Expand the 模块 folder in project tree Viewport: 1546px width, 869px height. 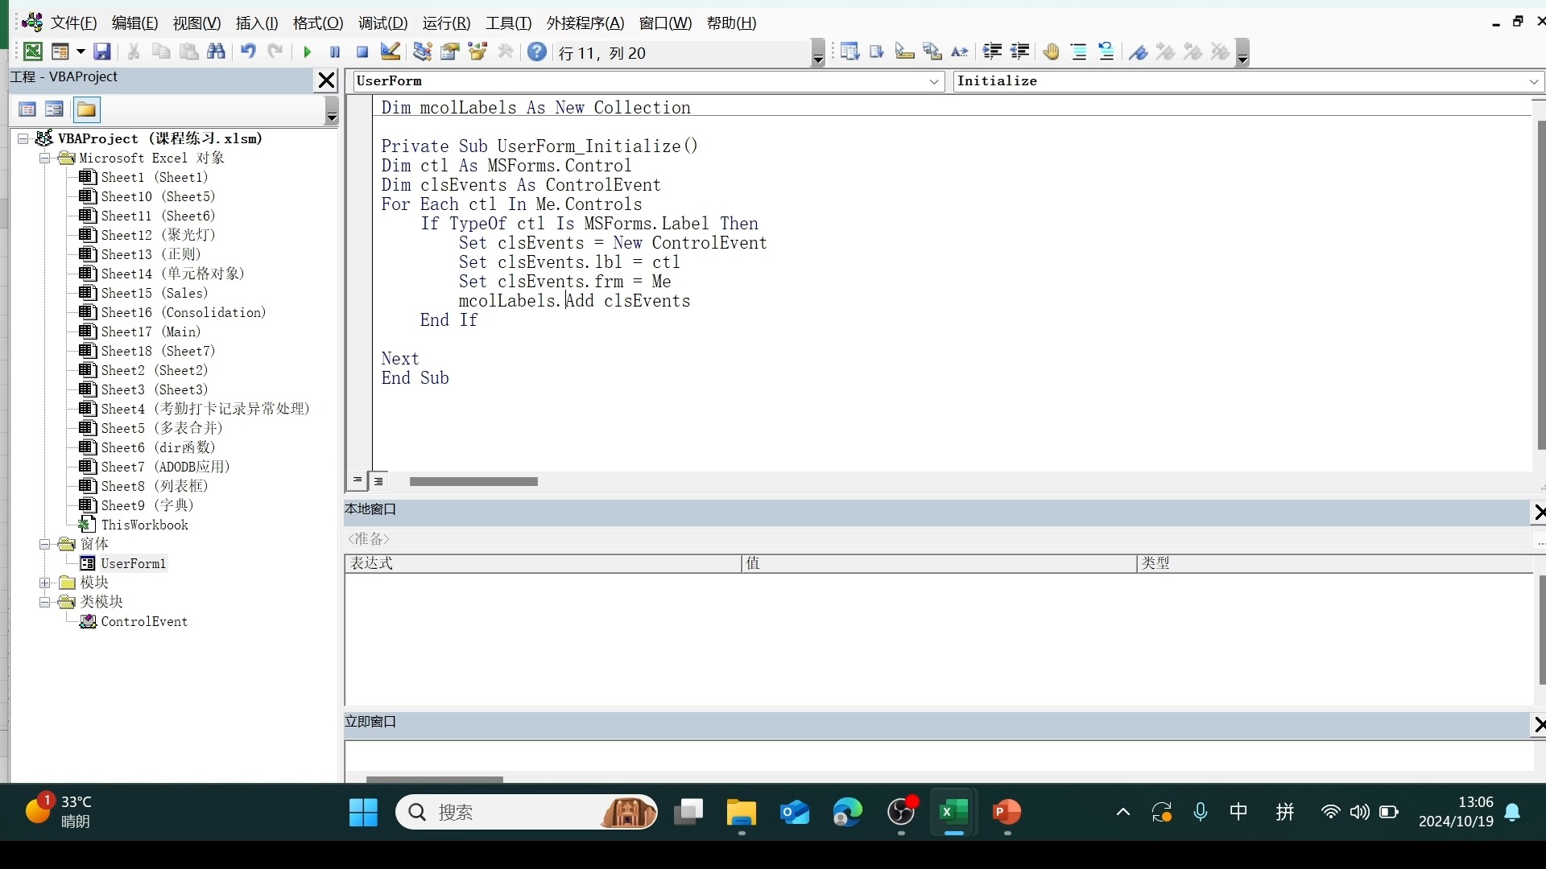(45, 583)
